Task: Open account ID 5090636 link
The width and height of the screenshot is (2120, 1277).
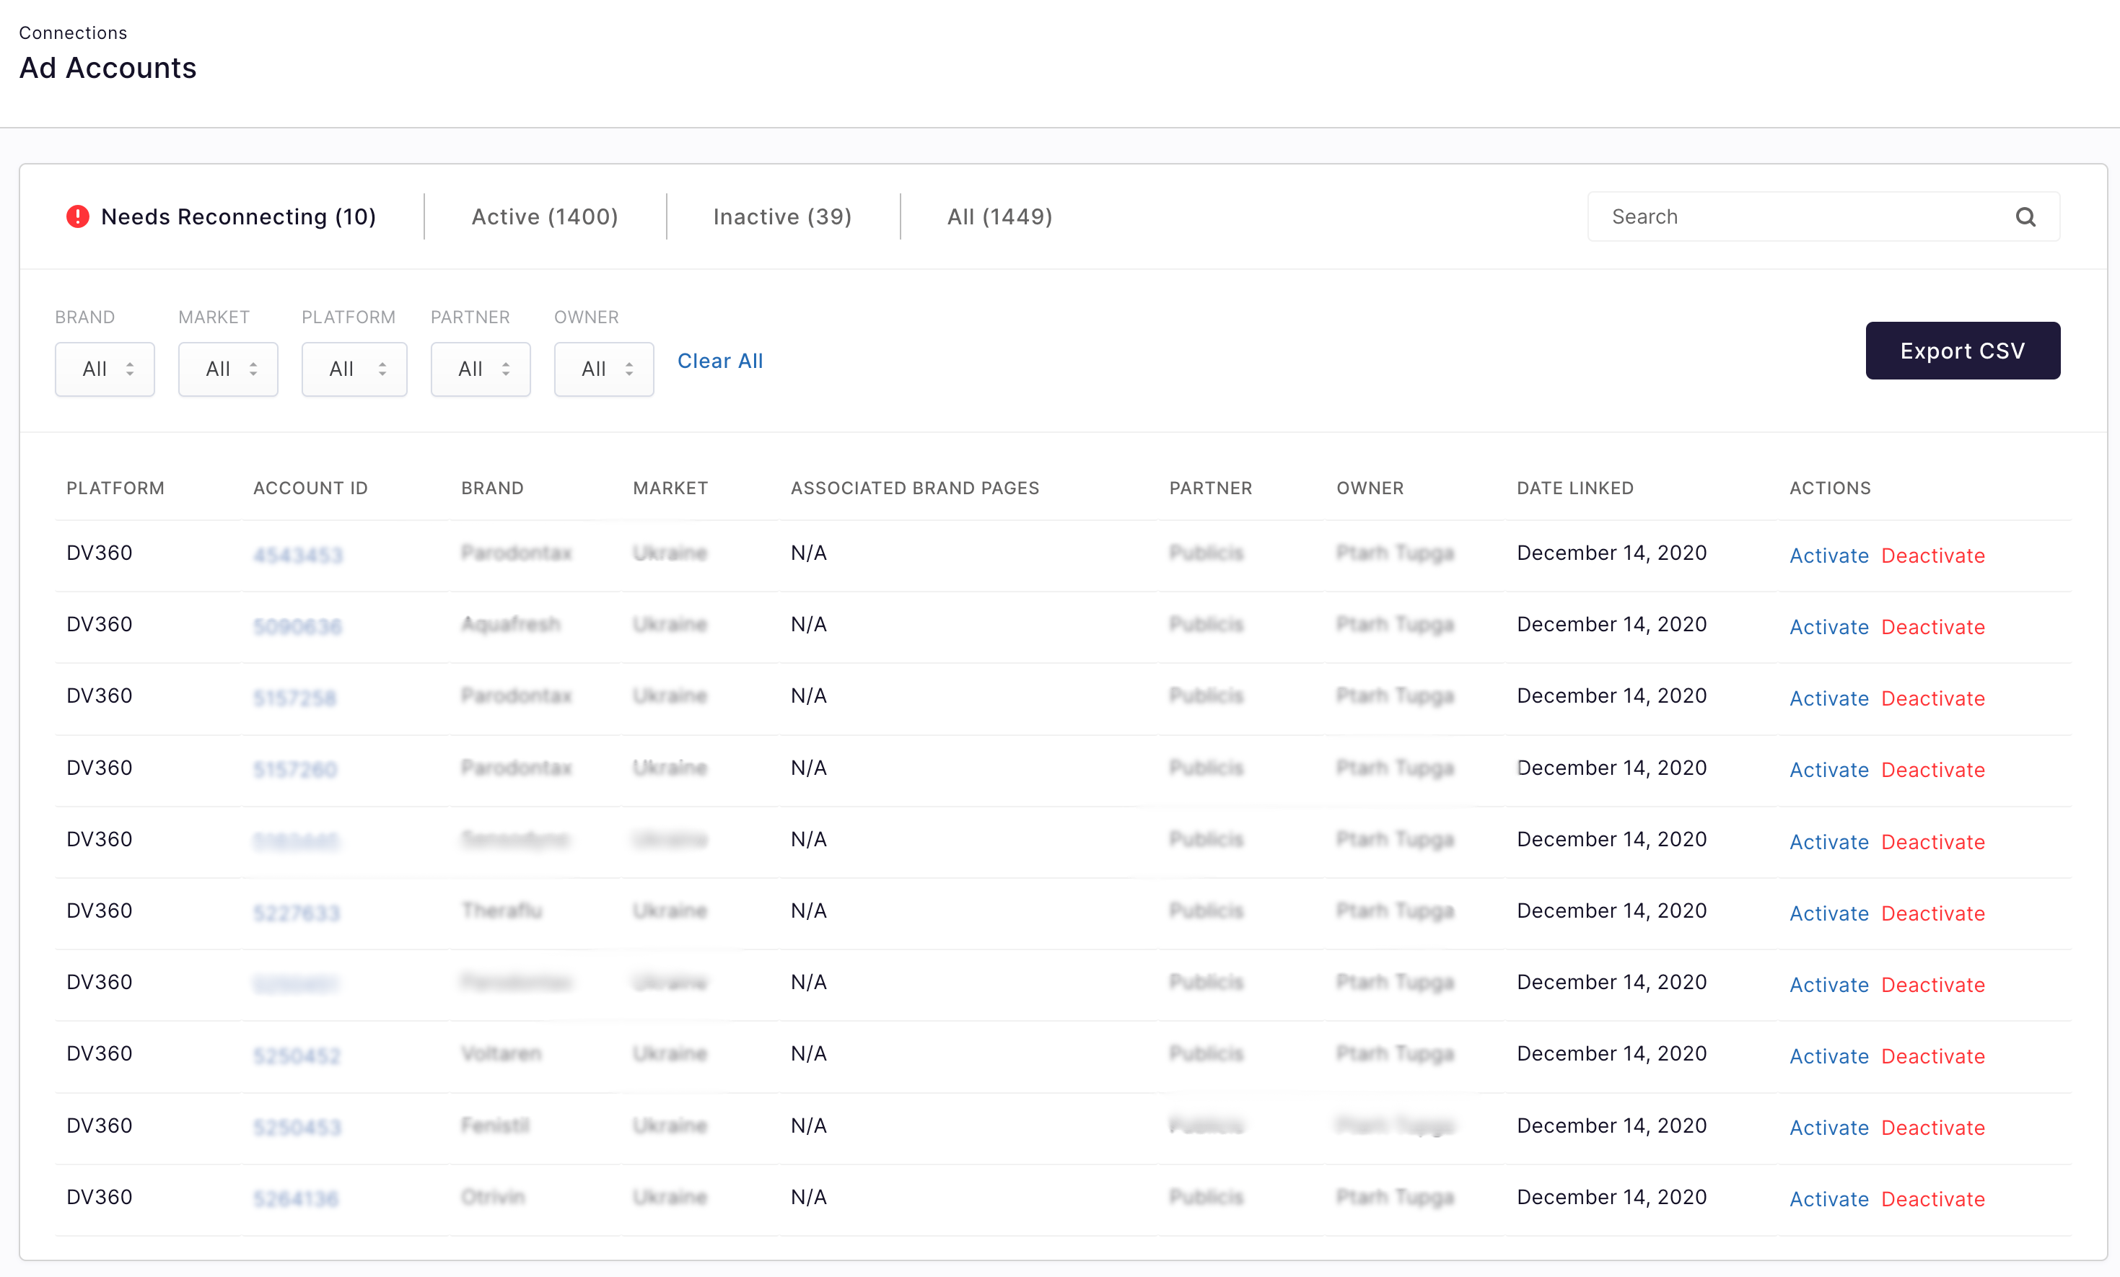Action: 298,627
